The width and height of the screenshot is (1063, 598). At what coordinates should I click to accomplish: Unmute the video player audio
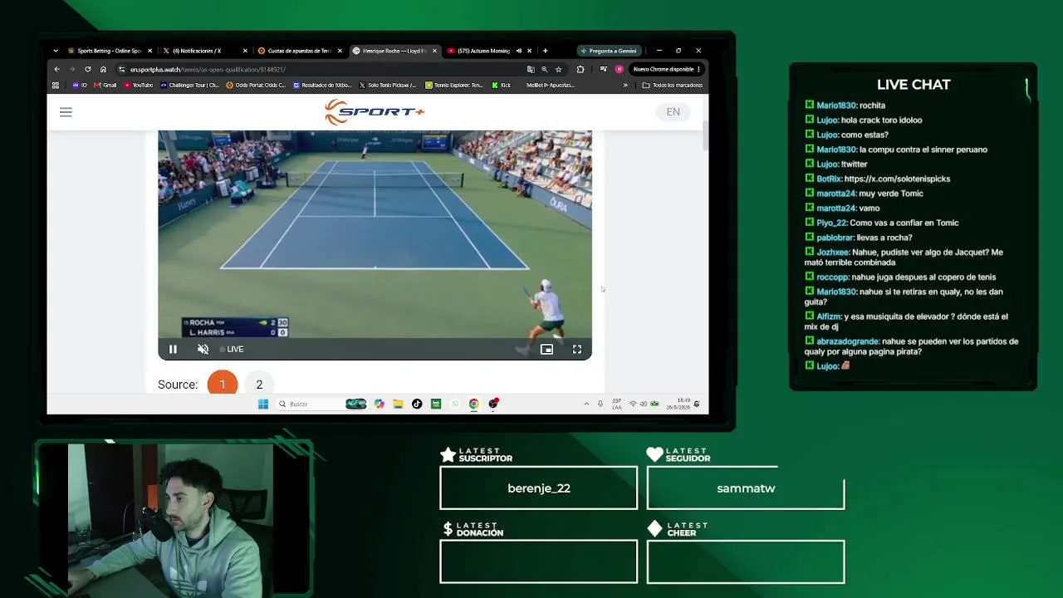(203, 350)
